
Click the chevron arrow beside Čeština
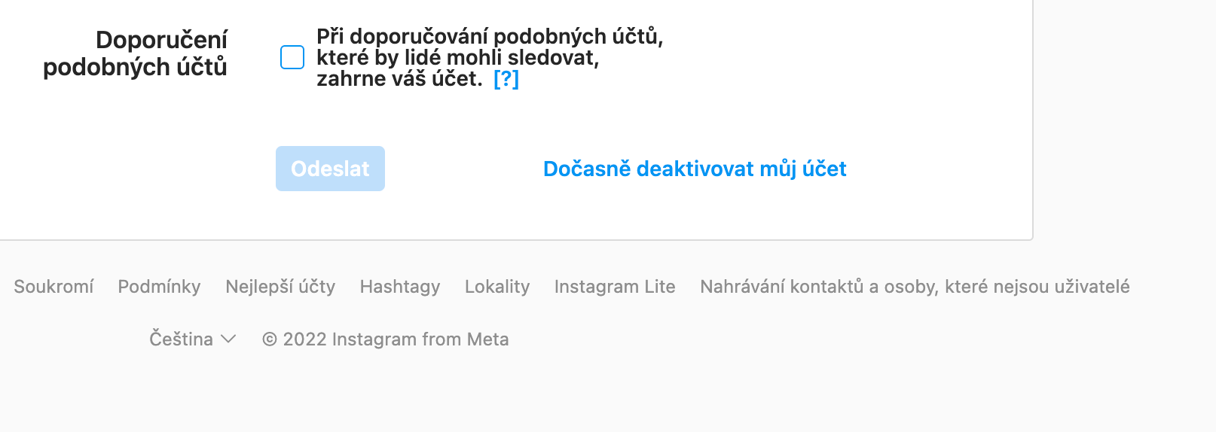point(228,339)
